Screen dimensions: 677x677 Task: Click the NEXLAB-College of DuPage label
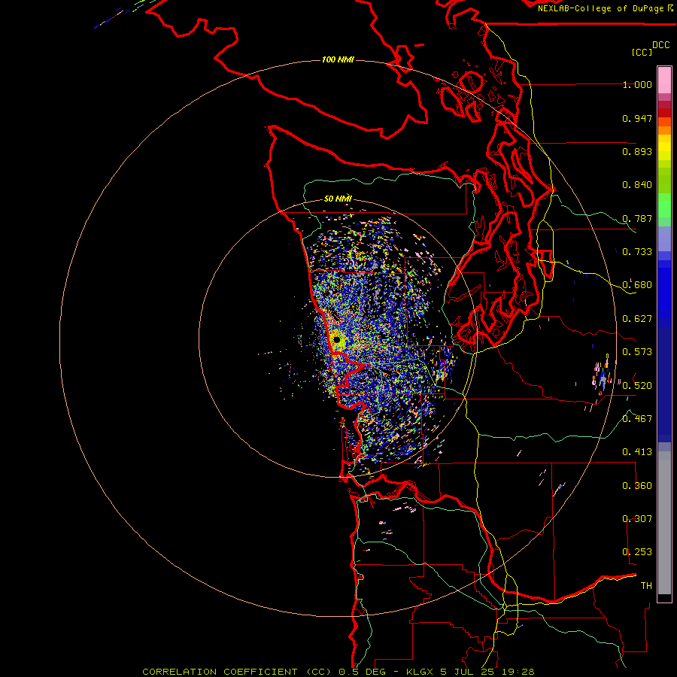coord(600,8)
